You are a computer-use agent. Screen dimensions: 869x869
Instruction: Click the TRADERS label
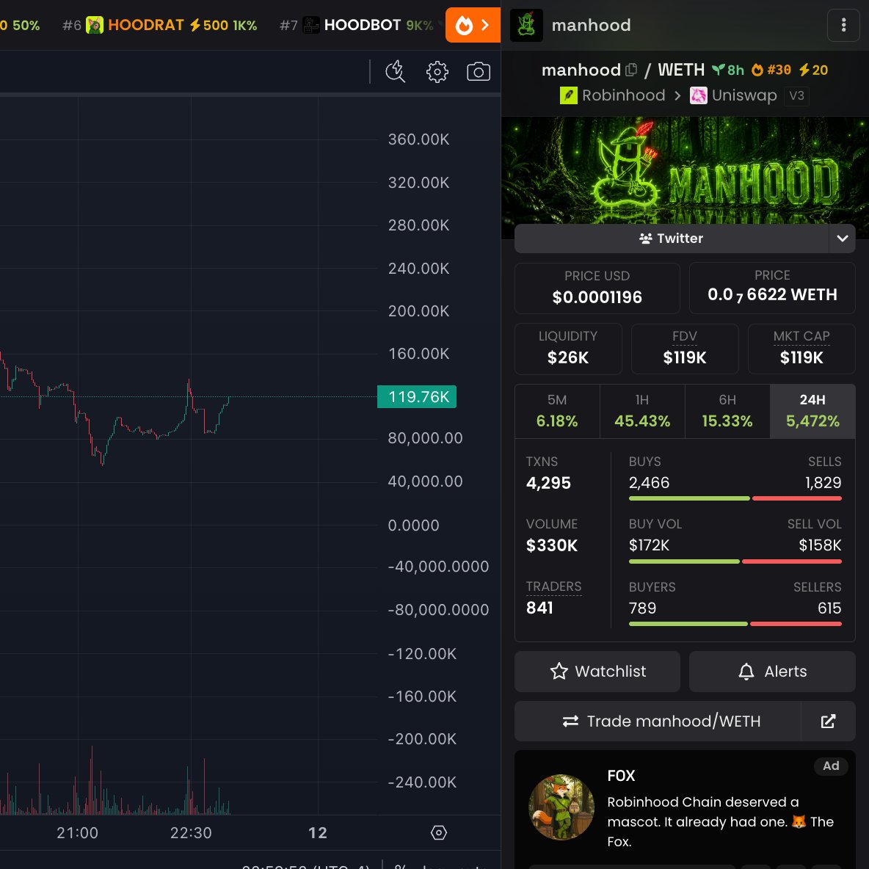pos(553,586)
